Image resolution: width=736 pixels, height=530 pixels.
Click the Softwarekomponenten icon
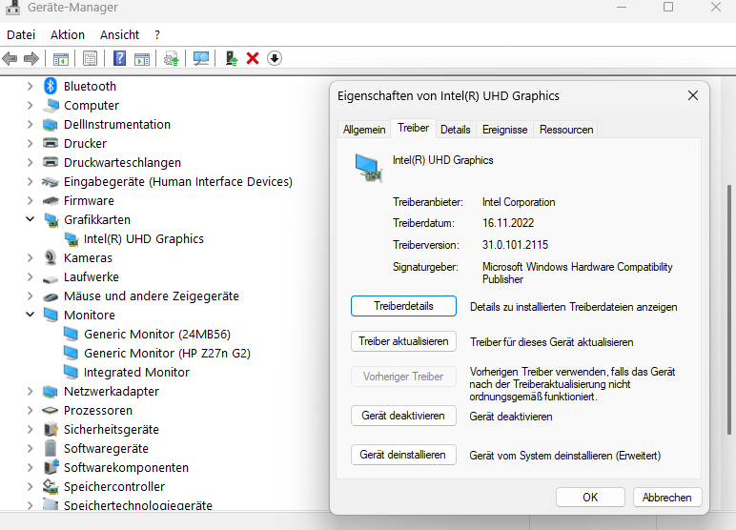[51, 467]
